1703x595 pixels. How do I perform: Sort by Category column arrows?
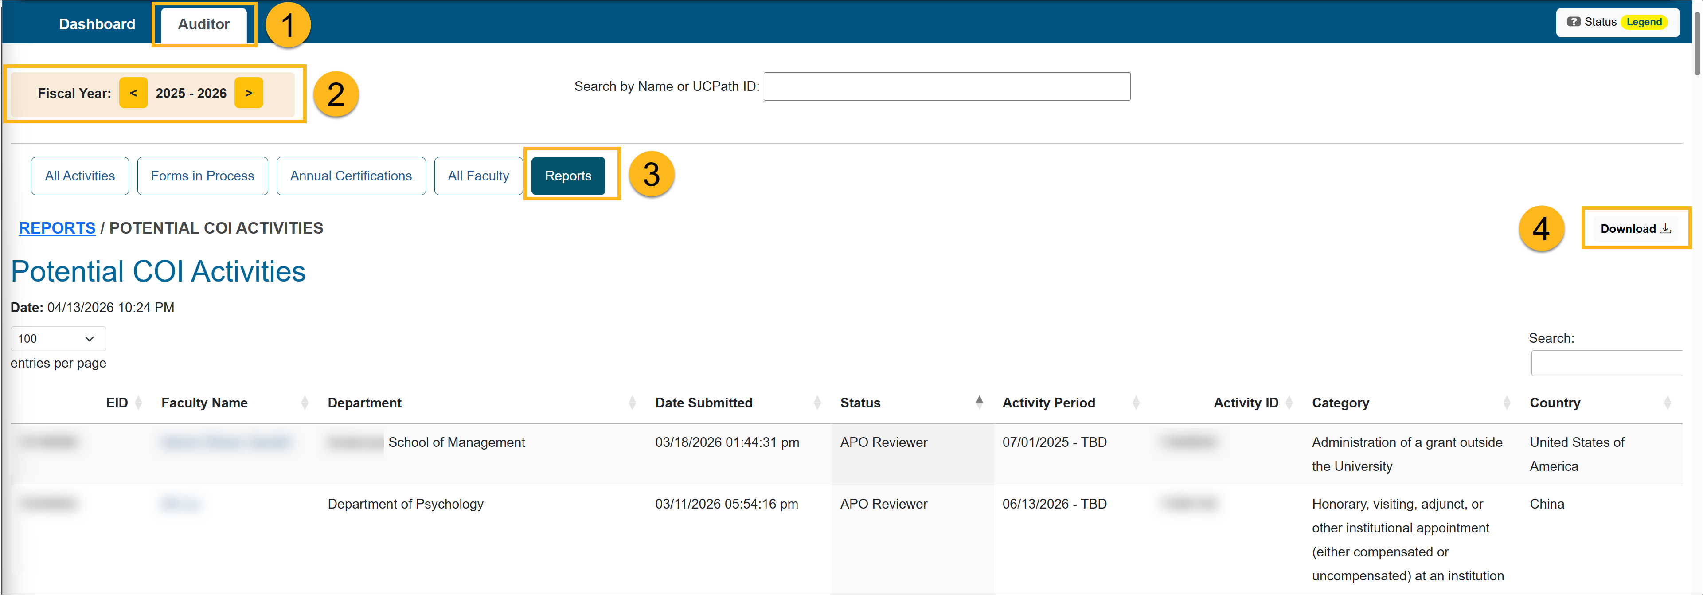click(x=1506, y=403)
